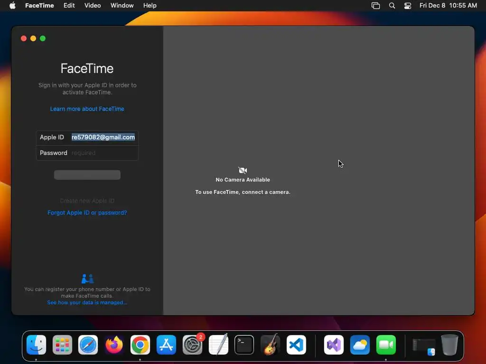Open Visual Studio from the Dock
Viewport: 486px width, 364px height.
click(334, 345)
